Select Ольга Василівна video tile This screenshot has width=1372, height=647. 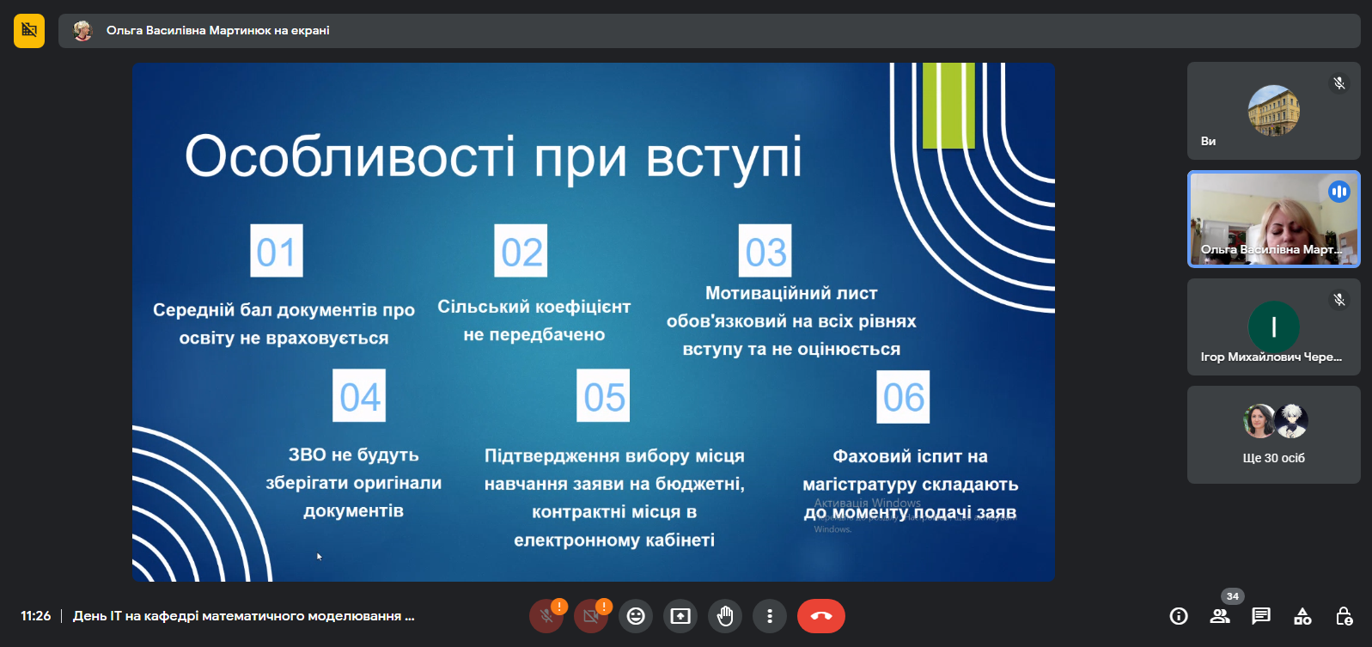1274,219
